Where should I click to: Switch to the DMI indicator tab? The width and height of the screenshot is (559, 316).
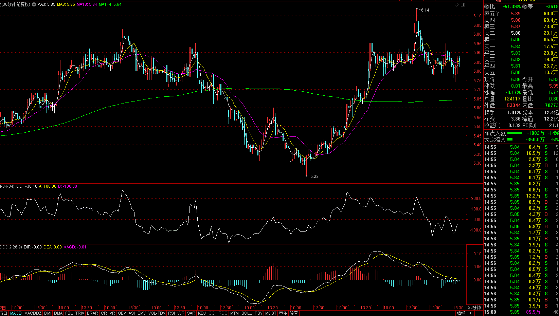48,313
